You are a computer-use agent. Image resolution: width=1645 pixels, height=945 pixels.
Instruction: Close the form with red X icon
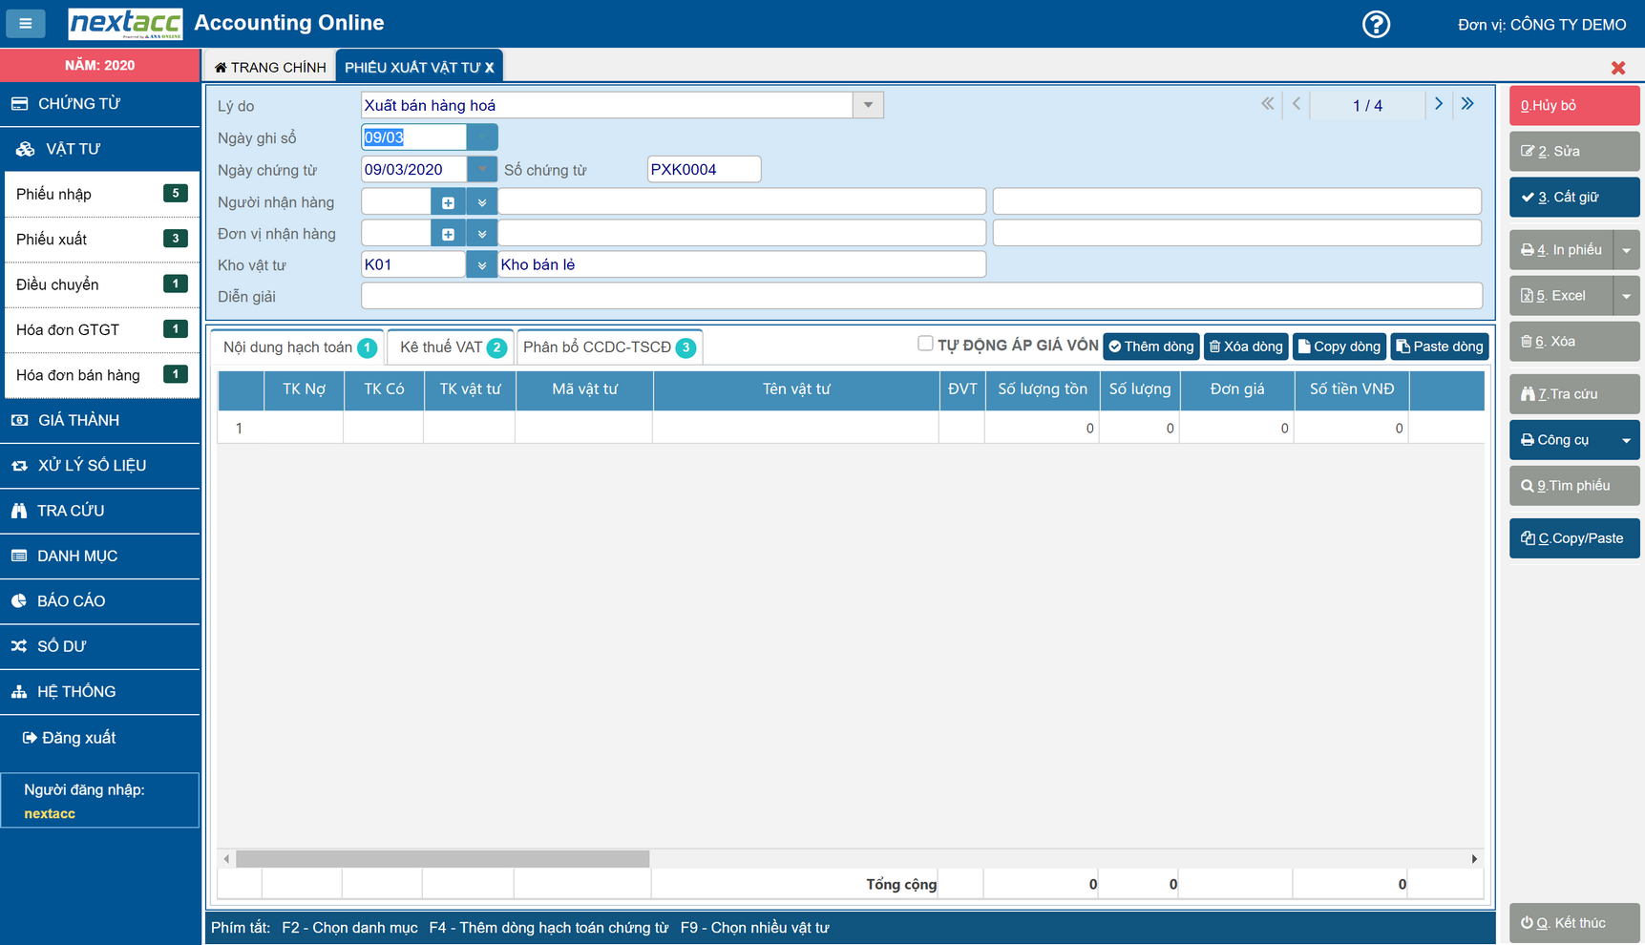point(1617,68)
